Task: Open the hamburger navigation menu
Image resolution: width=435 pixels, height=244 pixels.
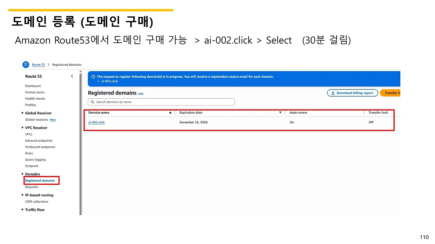Action: pos(26,64)
